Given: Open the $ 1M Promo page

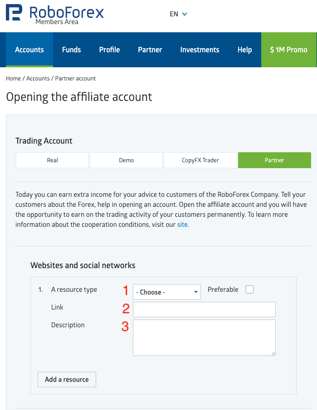Looking at the screenshot, I should [288, 50].
